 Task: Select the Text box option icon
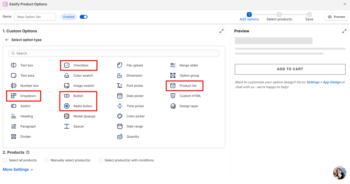point(14,65)
